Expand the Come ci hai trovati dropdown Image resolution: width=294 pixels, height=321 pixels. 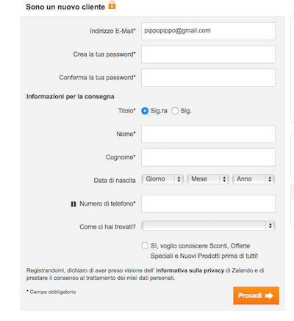(x=208, y=226)
